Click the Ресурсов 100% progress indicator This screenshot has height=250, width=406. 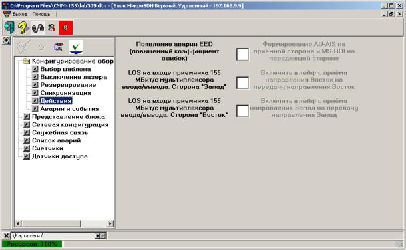[31, 244]
